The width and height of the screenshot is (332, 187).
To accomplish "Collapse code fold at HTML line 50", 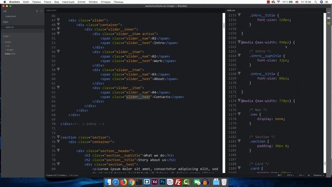I will pos(58,33).
